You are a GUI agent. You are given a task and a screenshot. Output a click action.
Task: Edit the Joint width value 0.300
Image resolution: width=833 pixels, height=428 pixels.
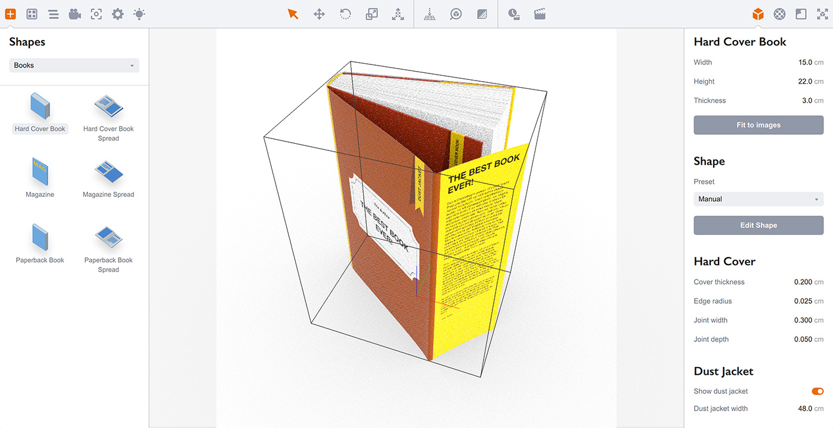click(x=803, y=321)
